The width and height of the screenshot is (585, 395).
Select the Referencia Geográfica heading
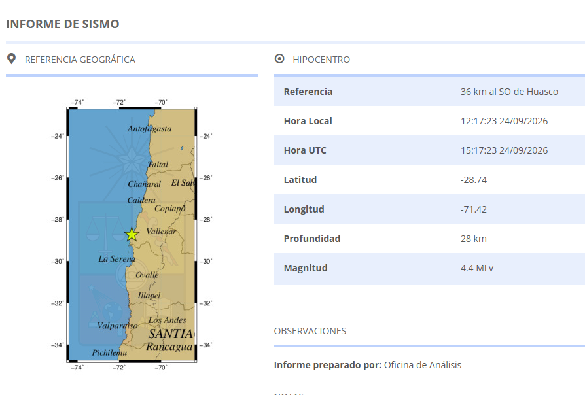(80, 60)
